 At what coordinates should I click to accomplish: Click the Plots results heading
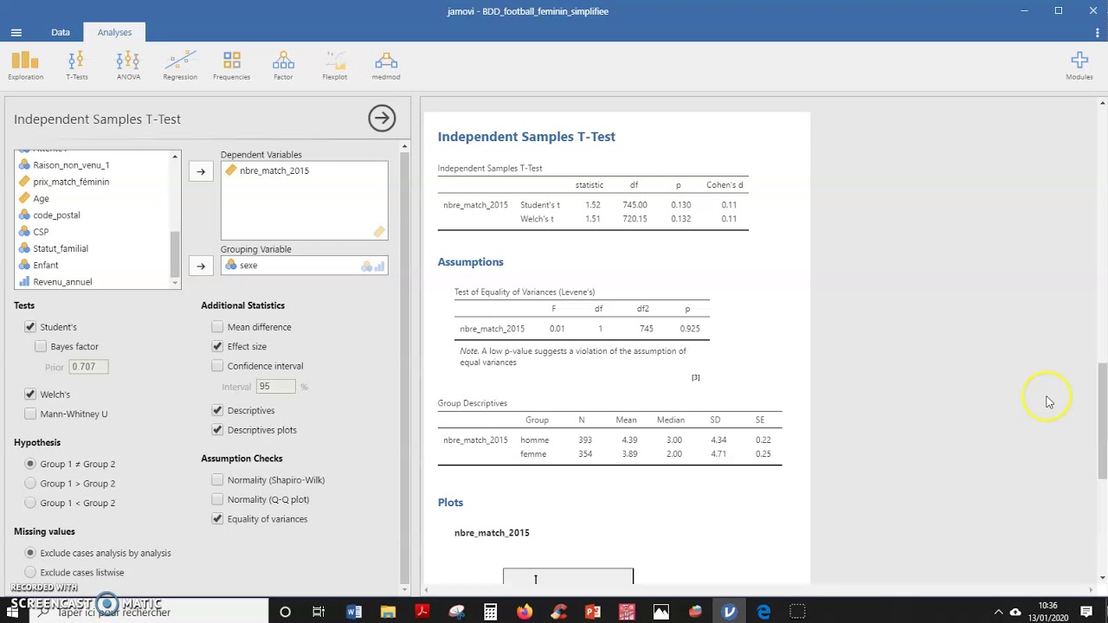point(450,503)
